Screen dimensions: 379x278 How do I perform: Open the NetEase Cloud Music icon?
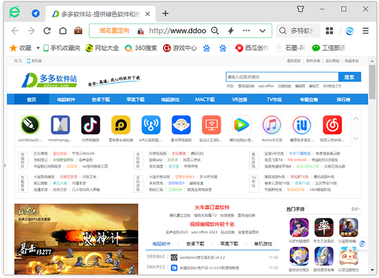tap(332, 125)
